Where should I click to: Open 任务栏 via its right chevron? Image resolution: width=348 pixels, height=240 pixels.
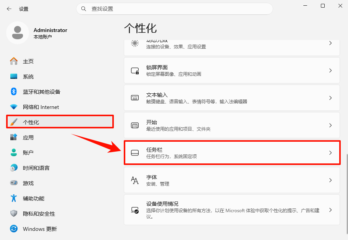point(330,153)
